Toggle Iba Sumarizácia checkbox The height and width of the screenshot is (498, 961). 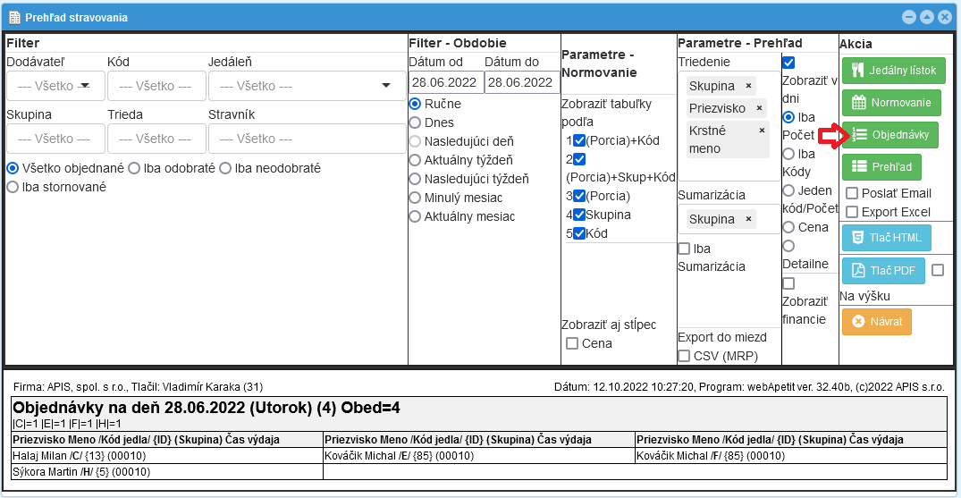684,249
